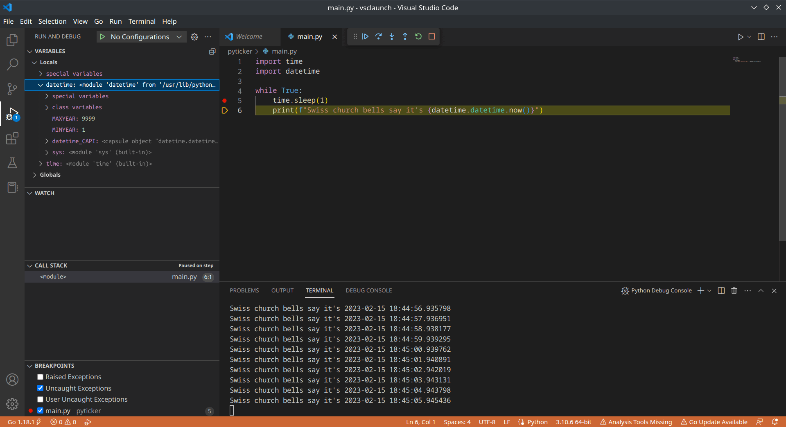Open the Explorer sidebar icon
The width and height of the screenshot is (786, 427).
[12, 40]
